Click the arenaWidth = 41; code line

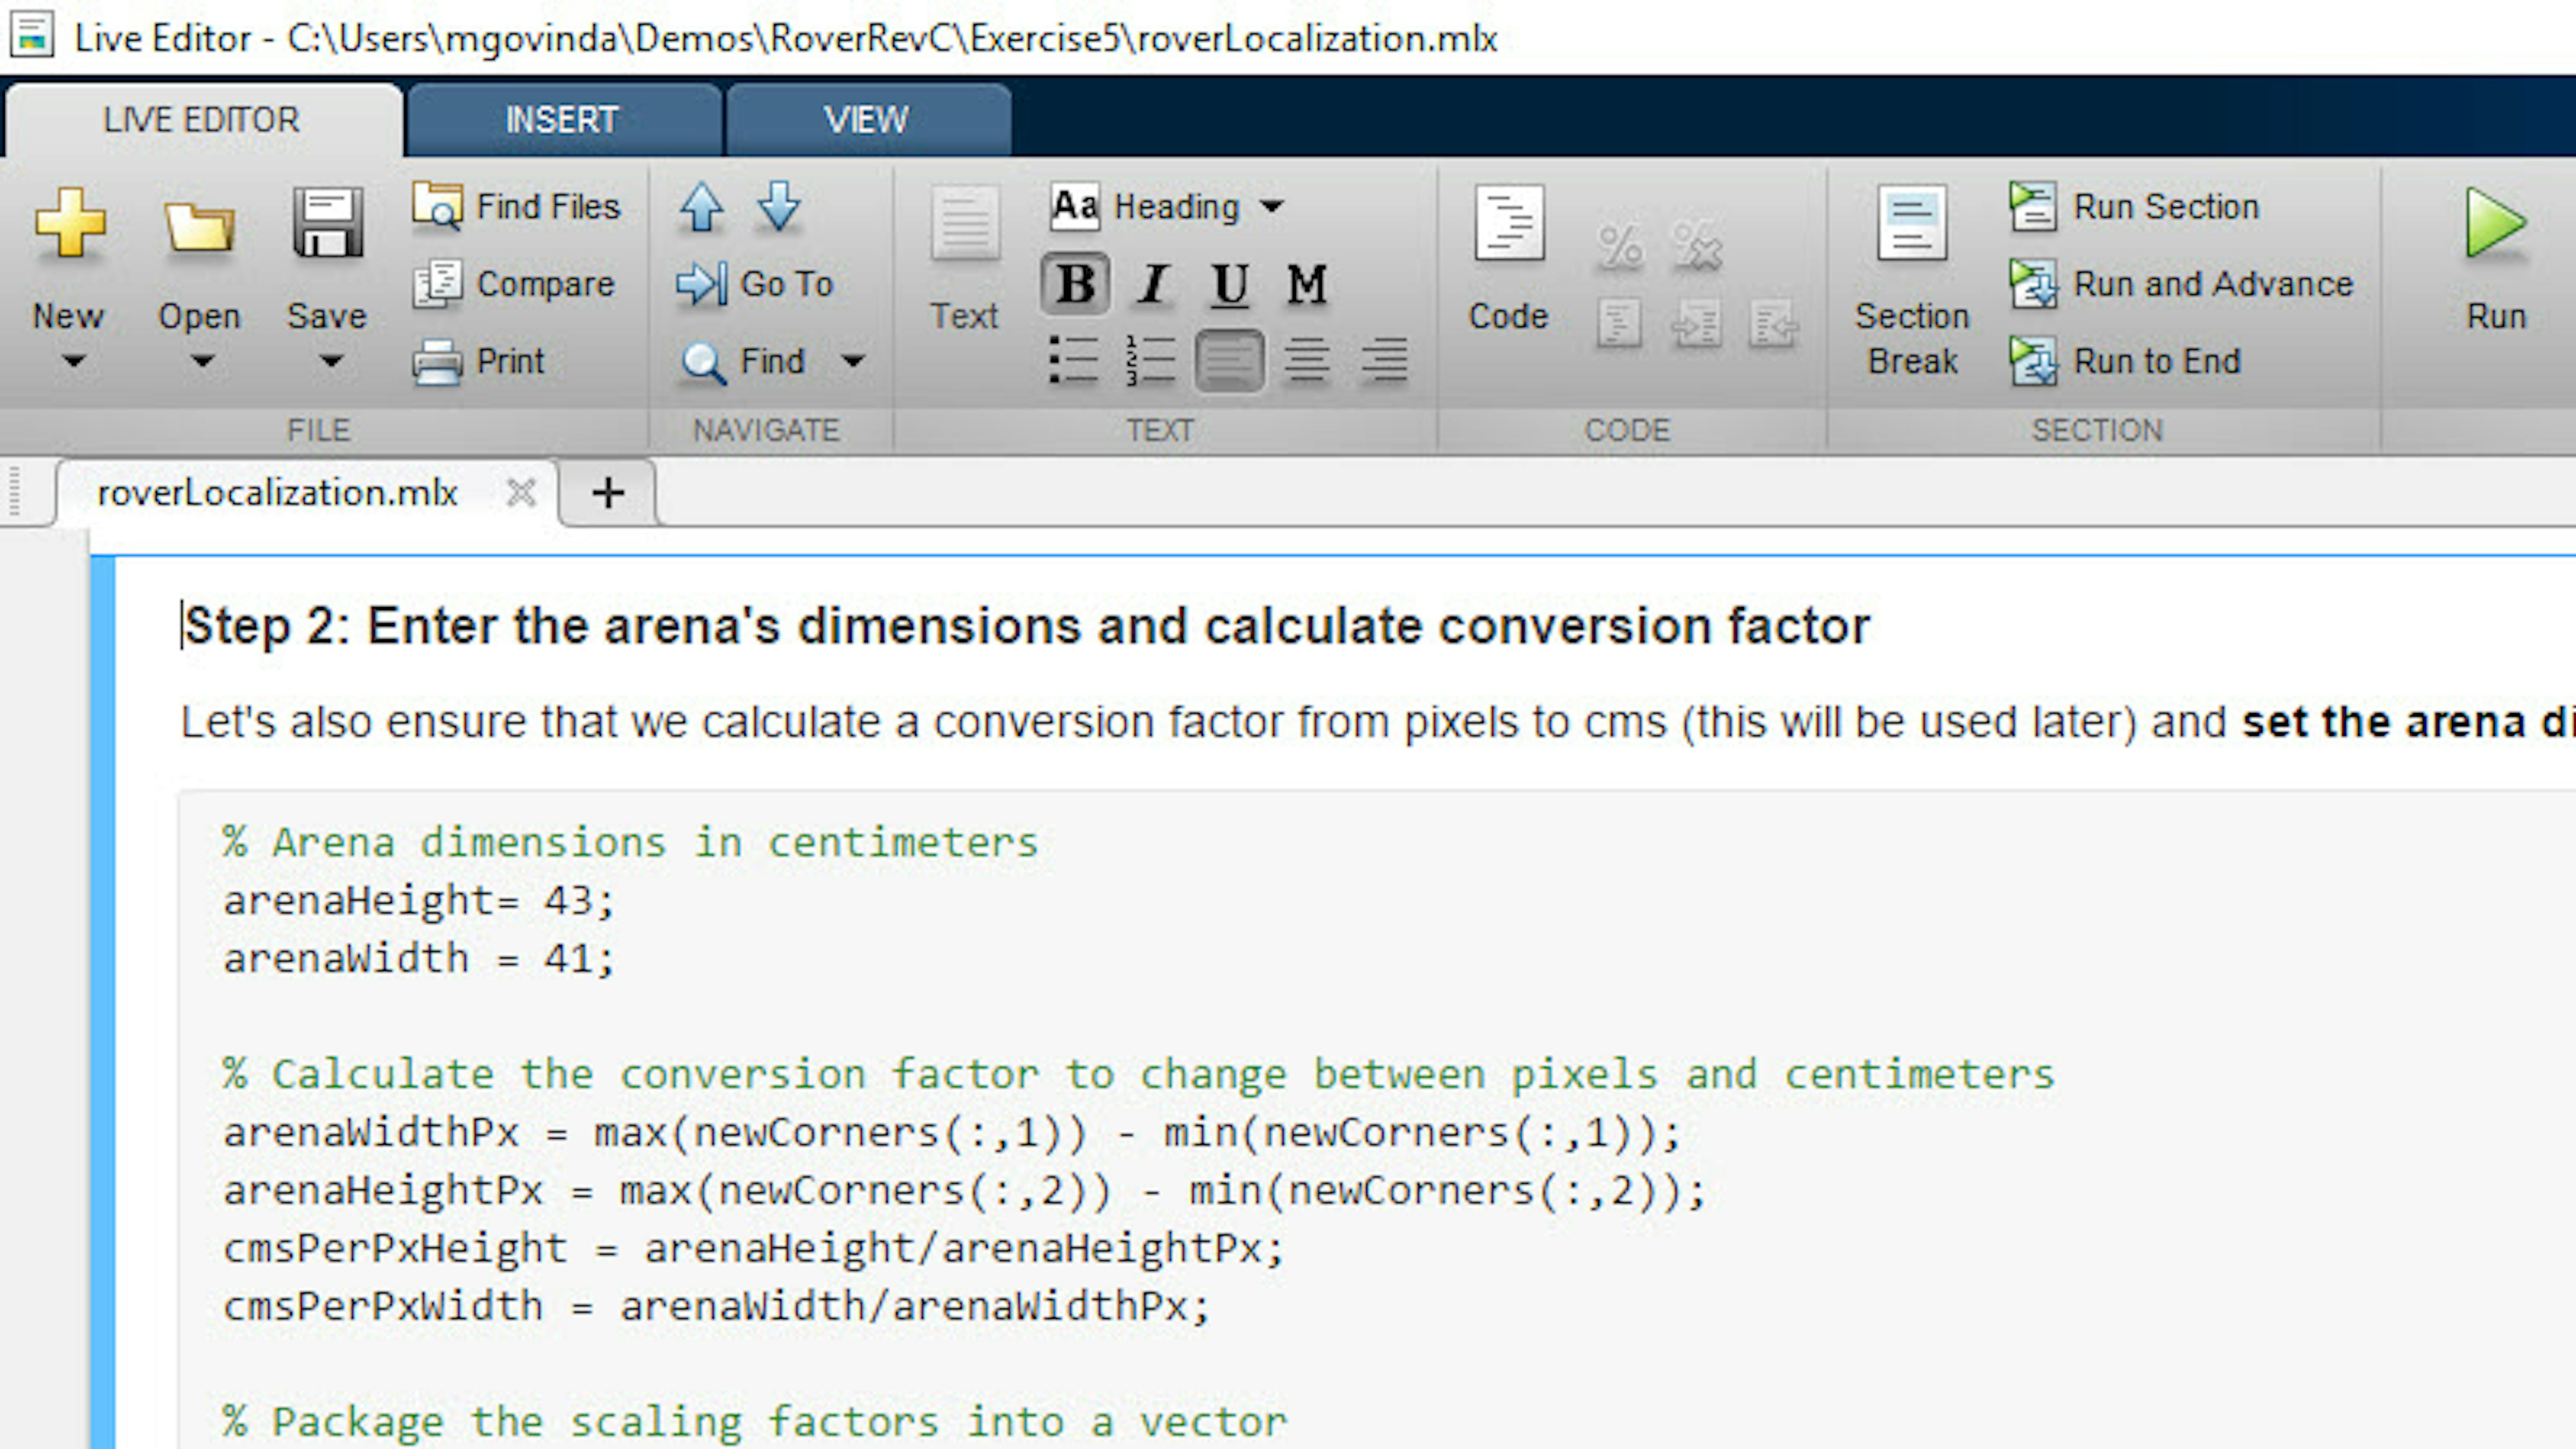point(418,959)
